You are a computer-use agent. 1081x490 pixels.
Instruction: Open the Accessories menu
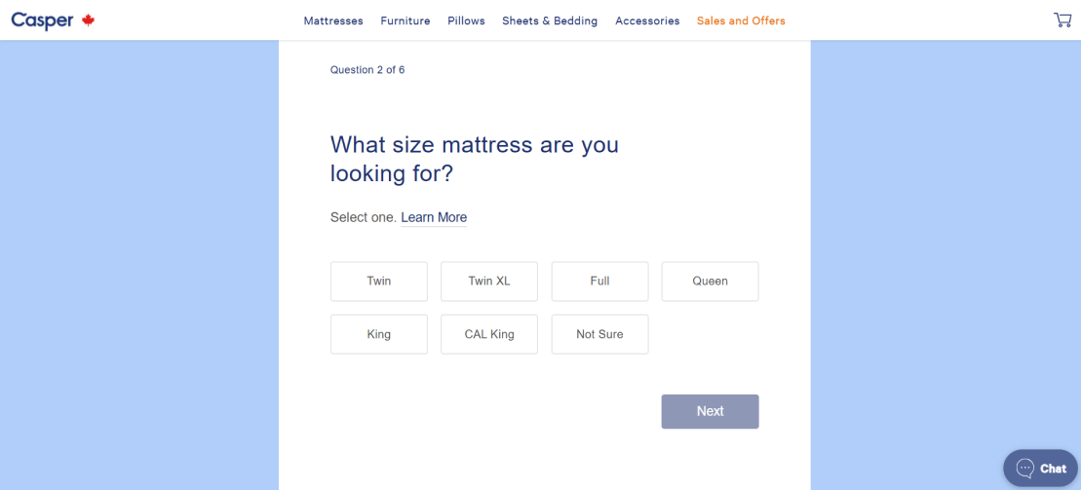(647, 20)
